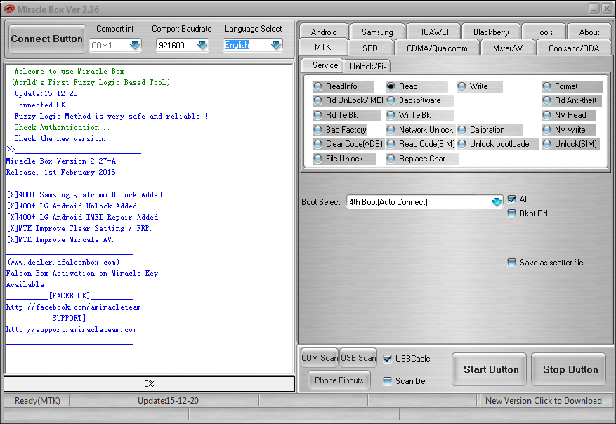Viewport: 616px width, 424px height.
Task: Click the Start Button
Action: pyautogui.click(x=489, y=369)
